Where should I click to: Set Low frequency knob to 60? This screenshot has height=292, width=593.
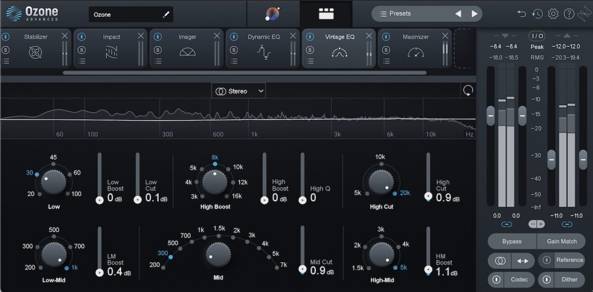[77, 173]
